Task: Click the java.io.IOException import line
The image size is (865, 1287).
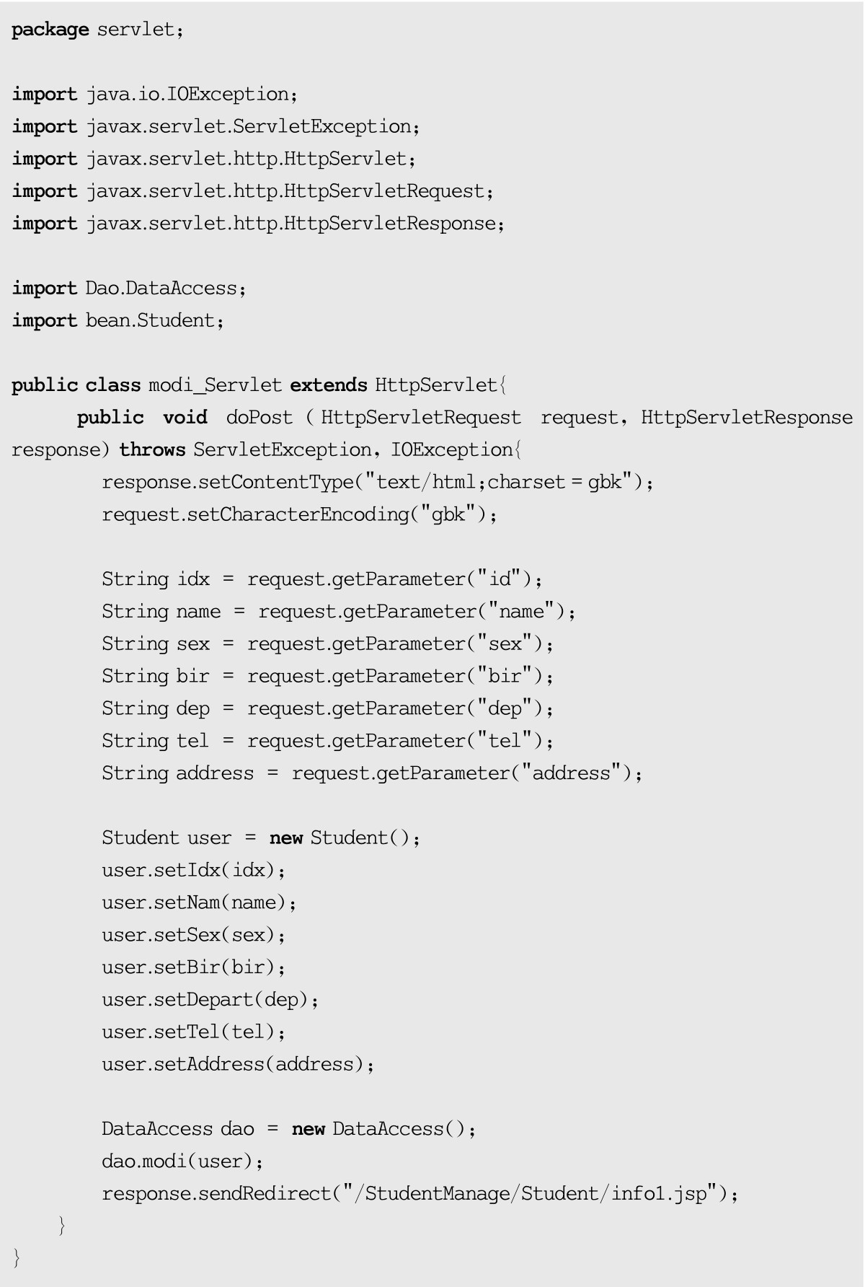Action: [154, 95]
